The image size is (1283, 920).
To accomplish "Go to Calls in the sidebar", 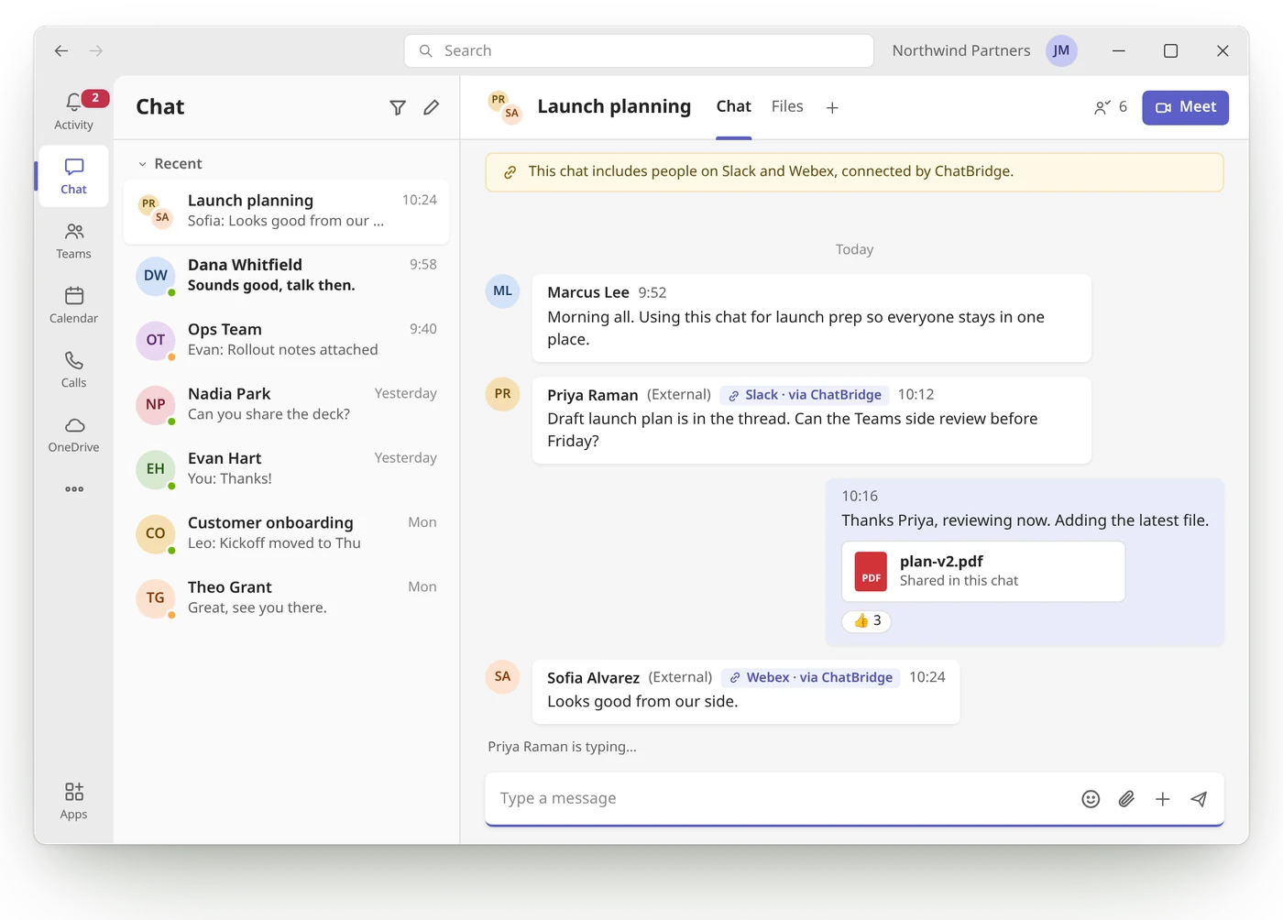I will point(73,369).
